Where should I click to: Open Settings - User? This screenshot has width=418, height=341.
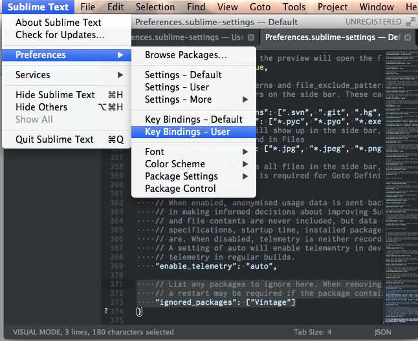[194, 87]
